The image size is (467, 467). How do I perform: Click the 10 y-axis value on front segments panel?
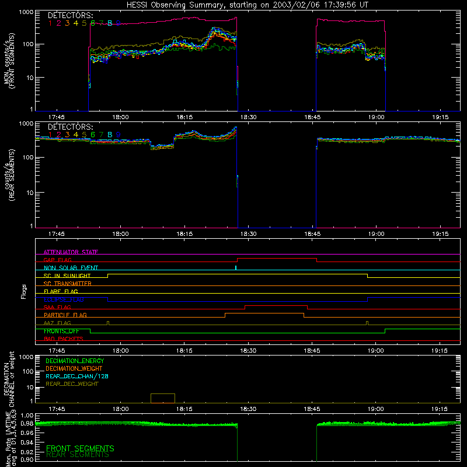(30, 78)
